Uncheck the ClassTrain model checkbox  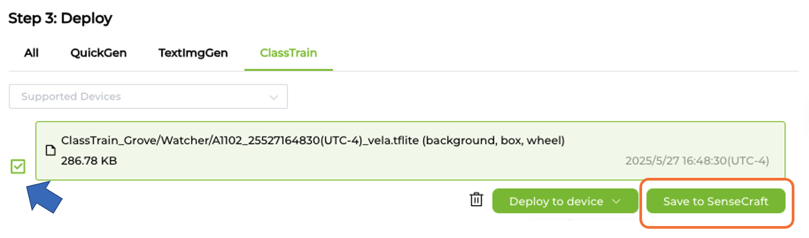click(18, 166)
